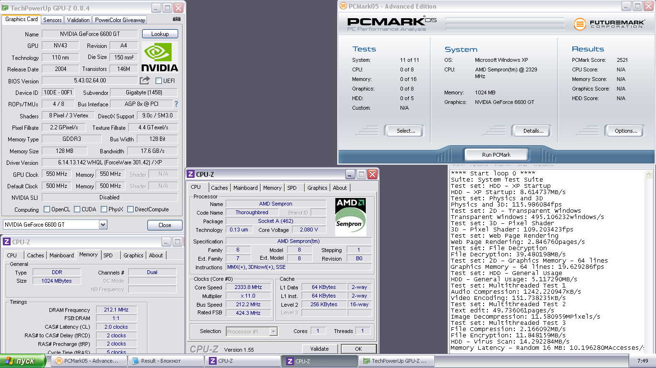Viewport: 656px width, 368px height.
Task: Click the Code Name field Thoroughbred
Action: [252, 213]
